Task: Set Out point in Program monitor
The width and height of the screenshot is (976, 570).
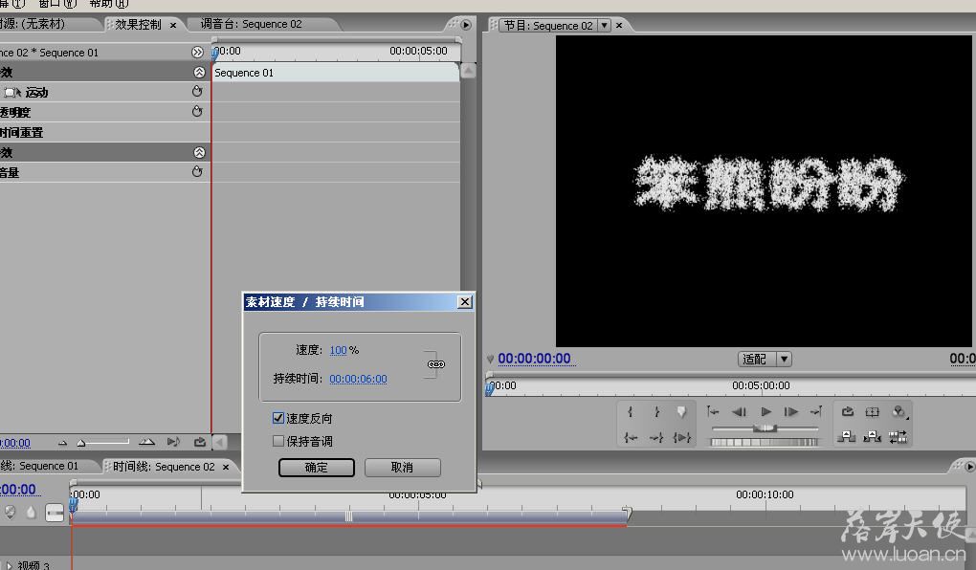Action: point(656,412)
